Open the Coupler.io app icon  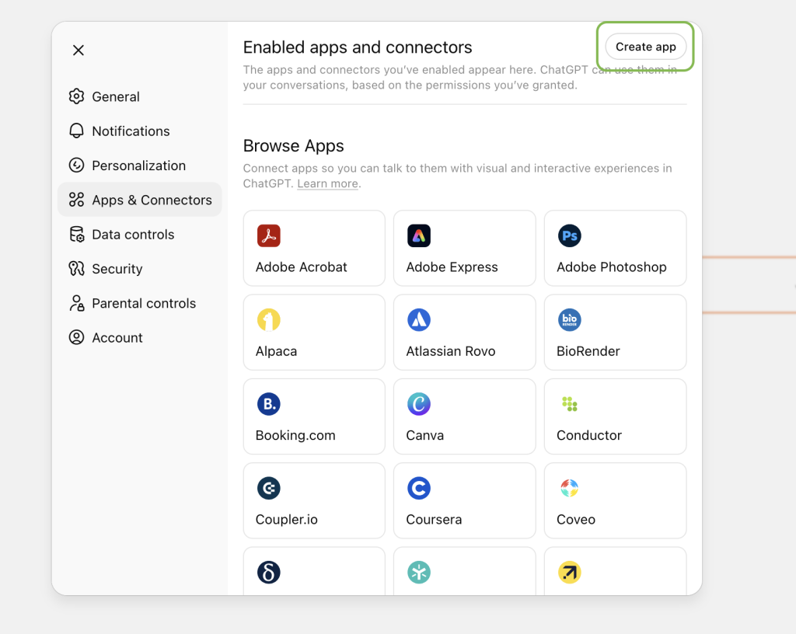(x=268, y=488)
